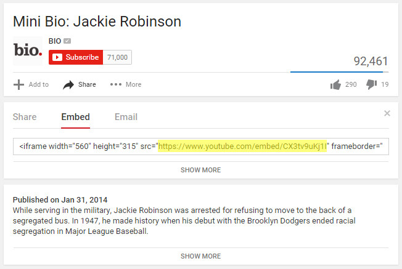Click the verified badge next to BIO
Screen dimensions: 402x269
coord(67,41)
